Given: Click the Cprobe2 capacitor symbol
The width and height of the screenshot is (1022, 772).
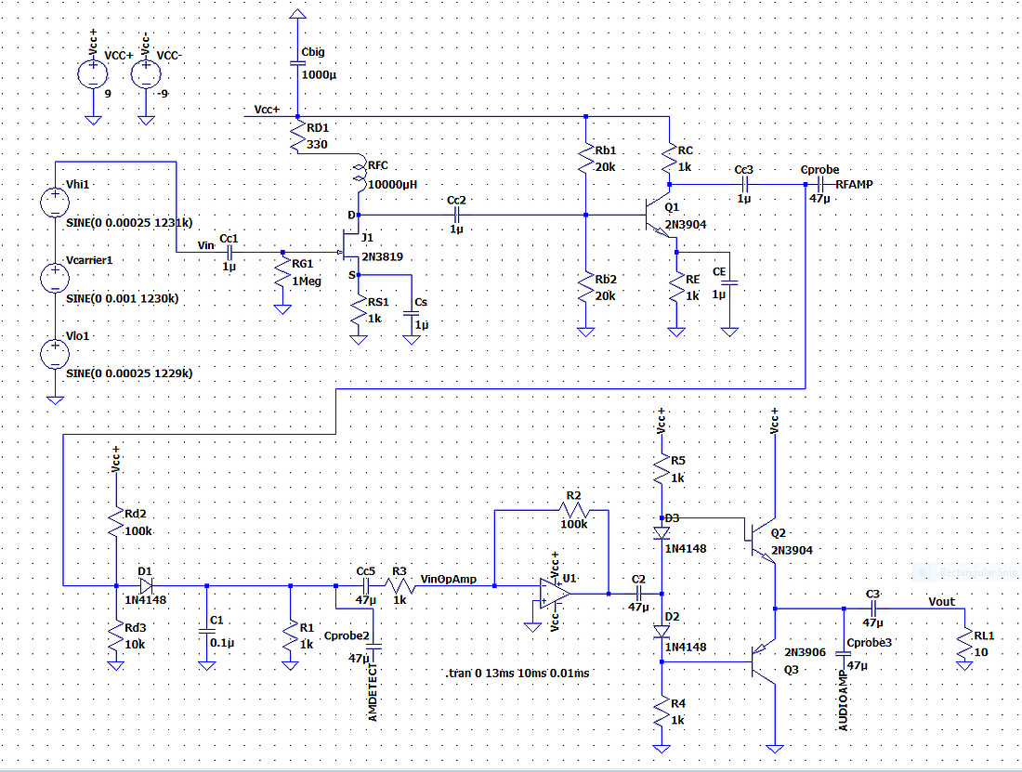Looking at the screenshot, I should pyautogui.click(x=373, y=647).
